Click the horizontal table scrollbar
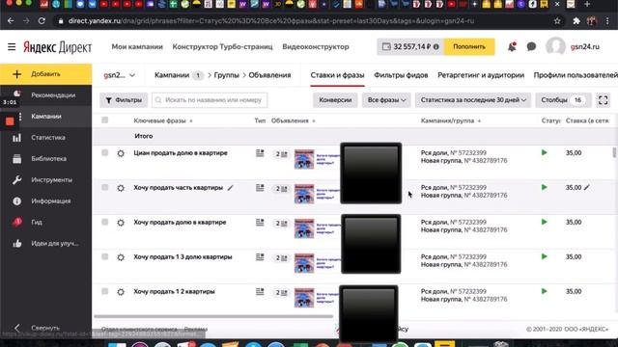This screenshot has height=347, width=618. pyautogui.click(x=213, y=316)
